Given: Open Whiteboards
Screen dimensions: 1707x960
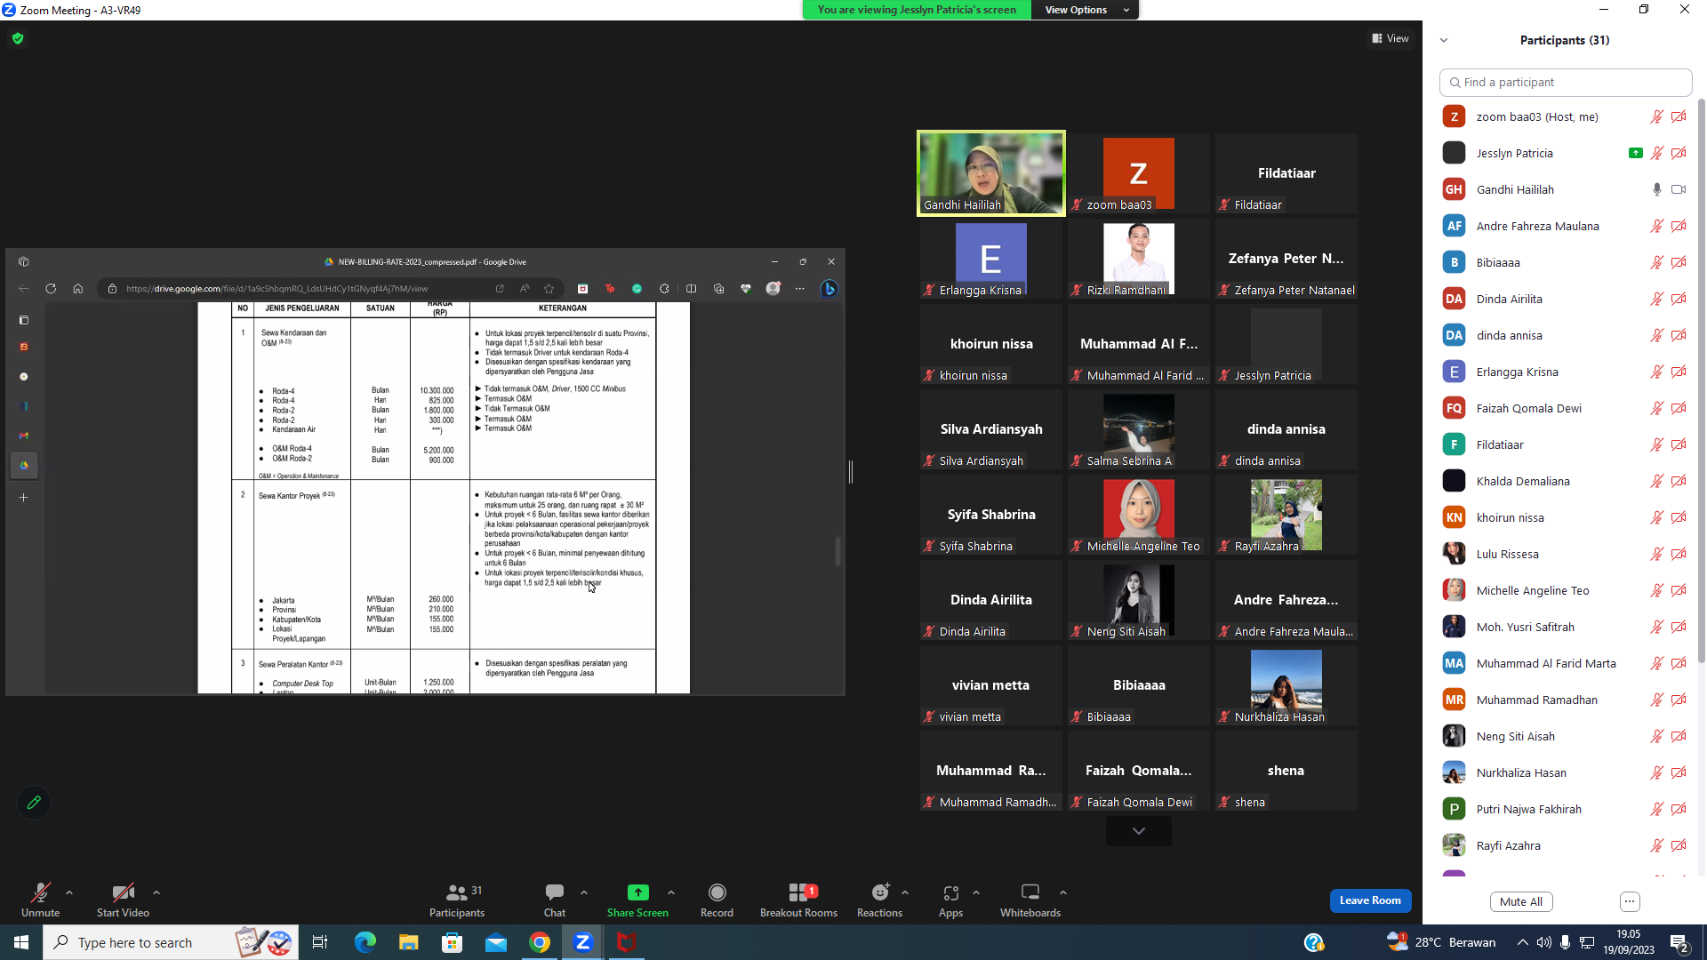Looking at the screenshot, I should pos(1030,900).
